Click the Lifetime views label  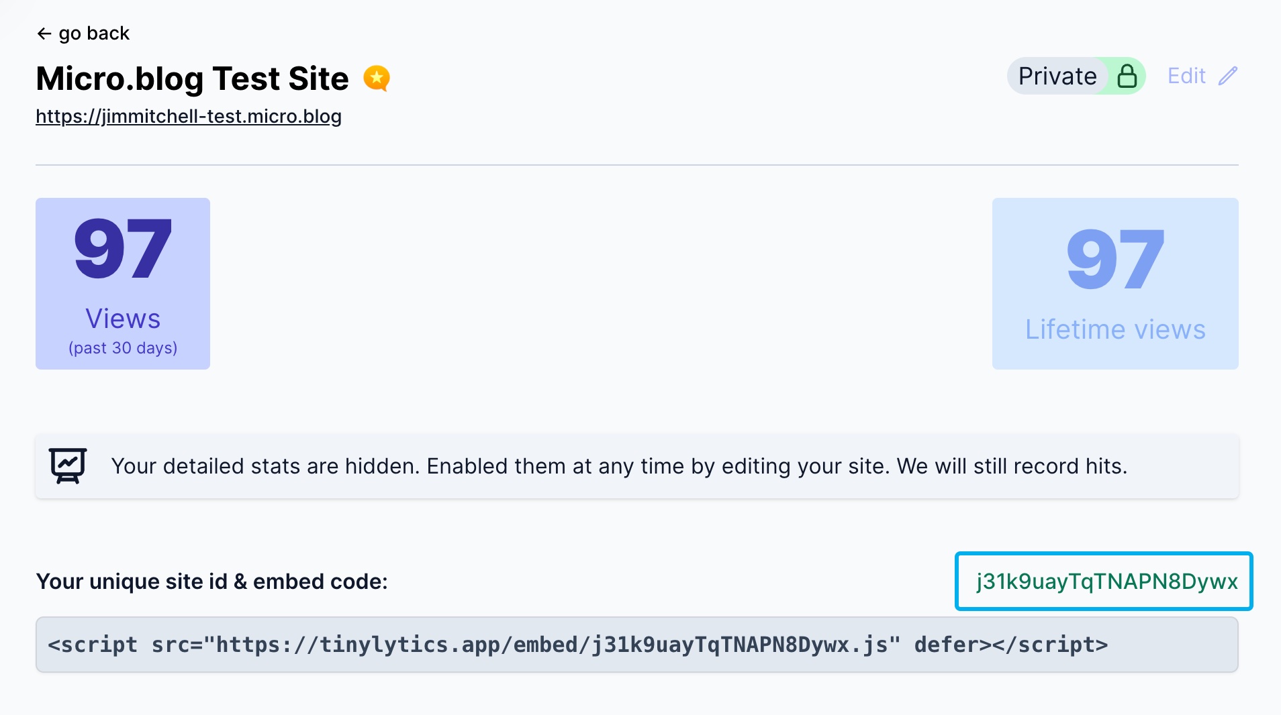coord(1115,330)
